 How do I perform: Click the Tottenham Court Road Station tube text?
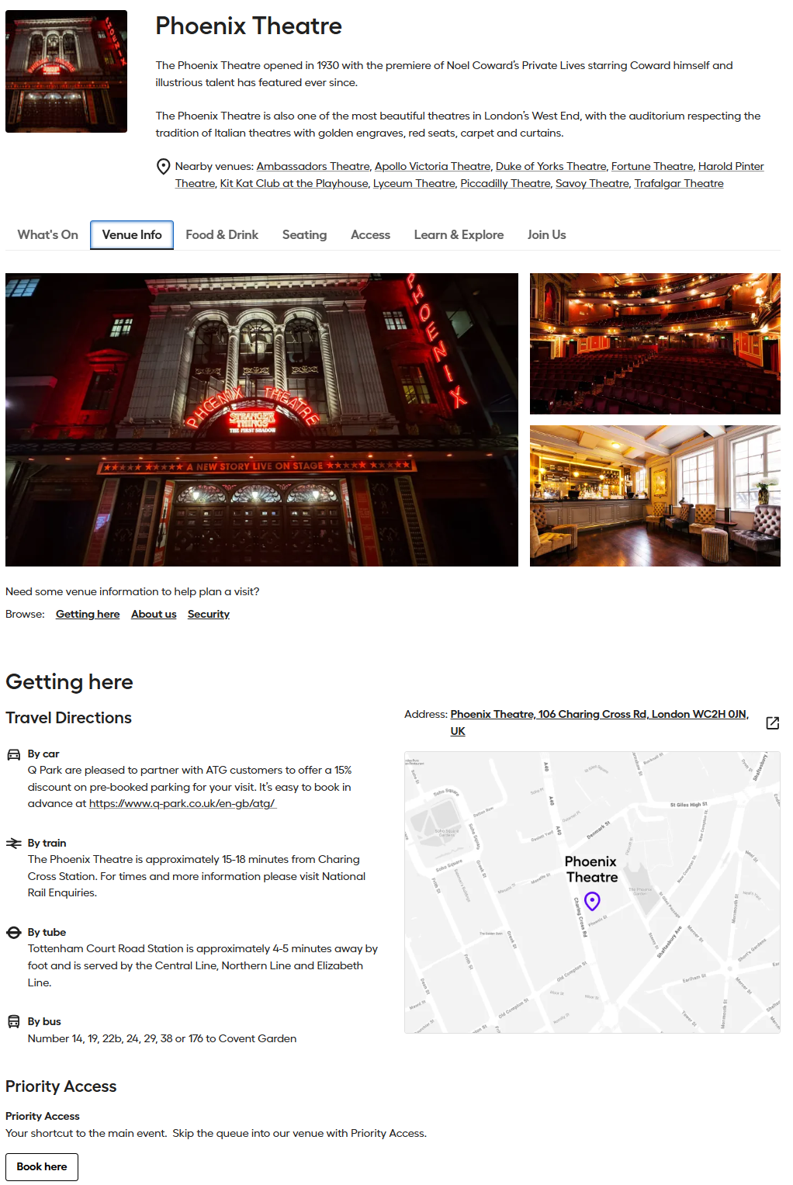[203, 966]
